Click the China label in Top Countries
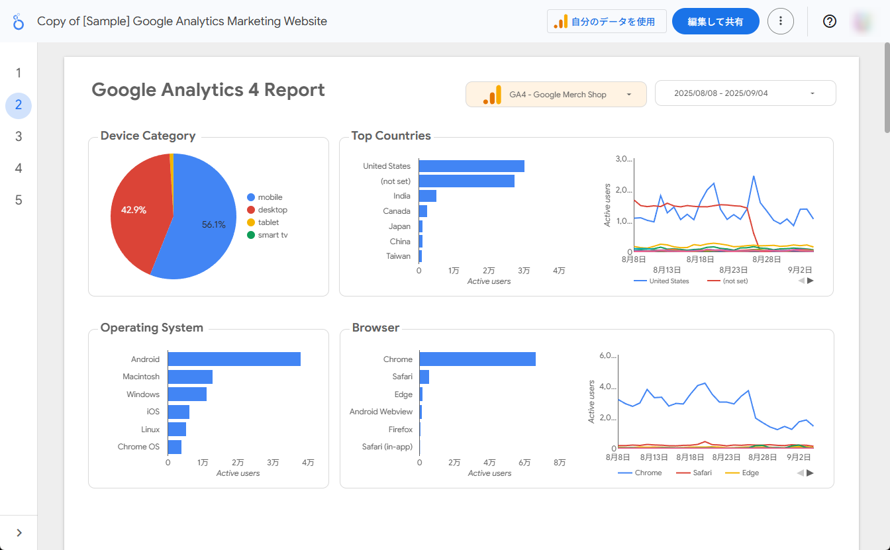Image resolution: width=890 pixels, height=550 pixels. (400, 242)
